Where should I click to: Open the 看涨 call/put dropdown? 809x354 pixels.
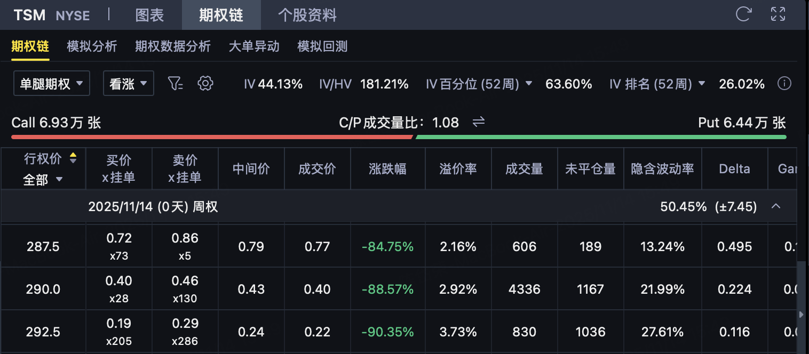click(128, 84)
